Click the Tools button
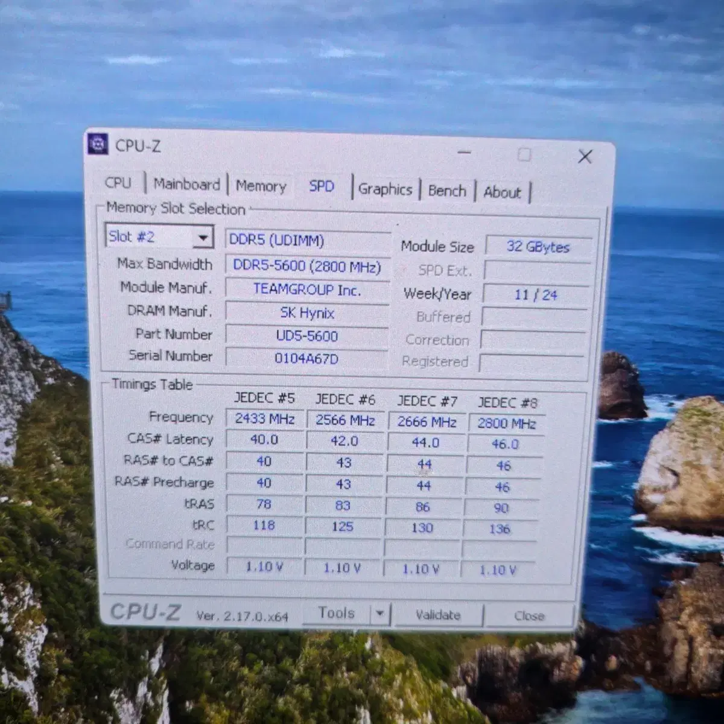Viewport: 724px width, 724px height. coord(336,613)
